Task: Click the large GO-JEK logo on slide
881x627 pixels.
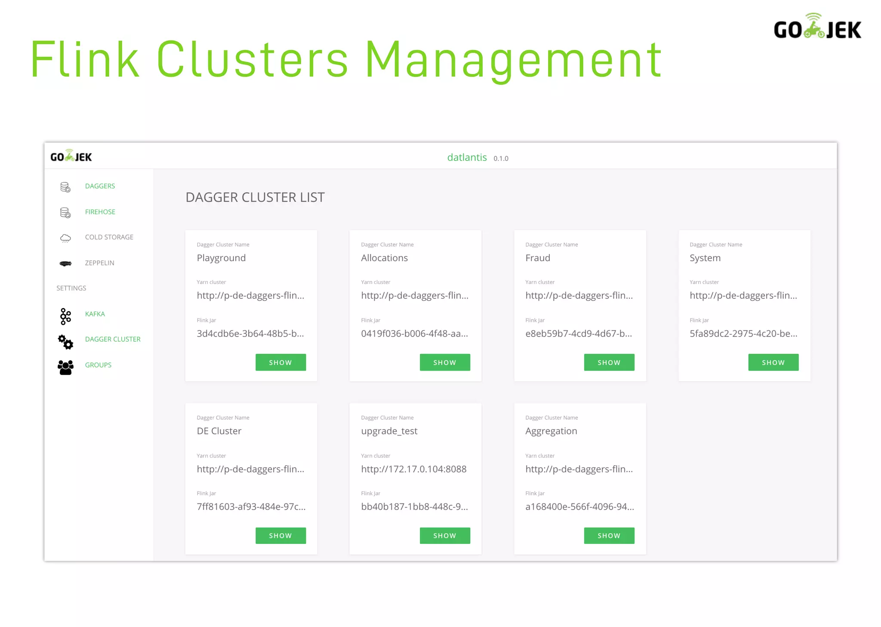Action: coord(817,26)
